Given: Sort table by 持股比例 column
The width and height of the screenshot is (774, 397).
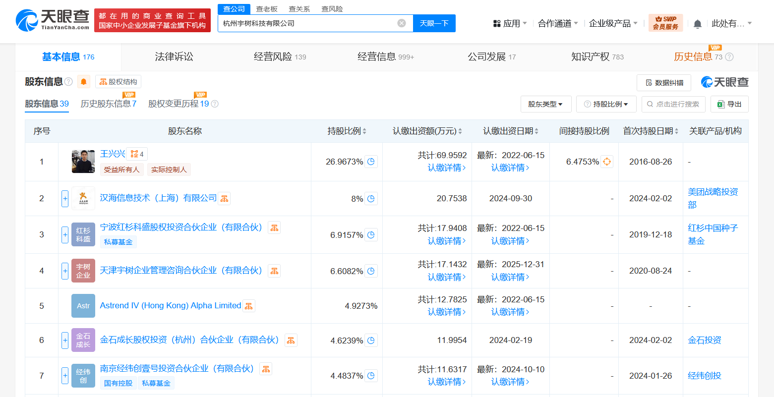Looking at the screenshot, I should (x=347, y=131).
